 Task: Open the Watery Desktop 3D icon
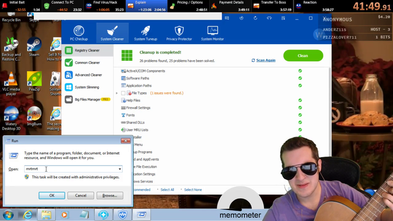11,118
